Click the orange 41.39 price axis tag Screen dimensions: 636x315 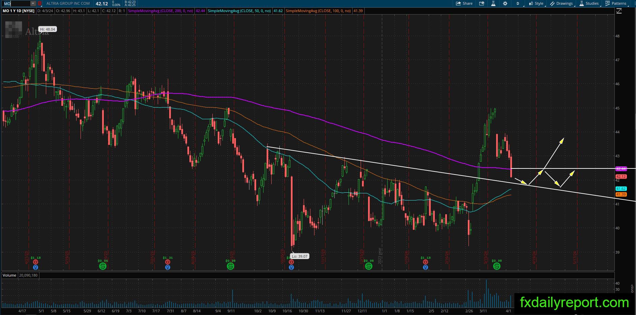[x=621, y=194]
